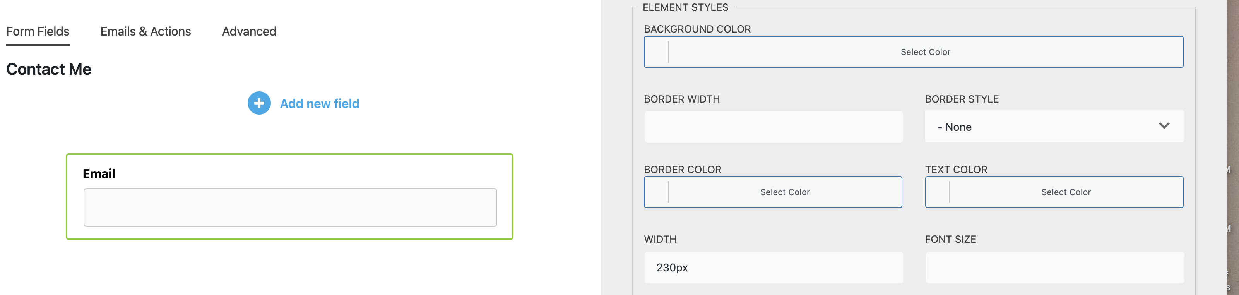Switch to the Emails & Actions tab
Screen dimensions: 1239x295
tap(145, 31)
